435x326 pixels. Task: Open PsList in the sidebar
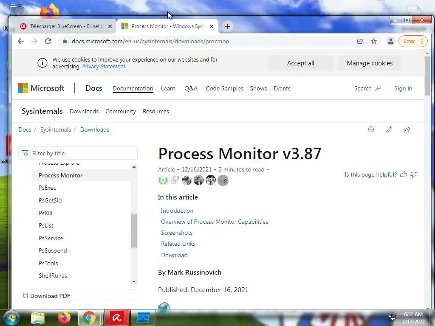[x=46, y=225]
